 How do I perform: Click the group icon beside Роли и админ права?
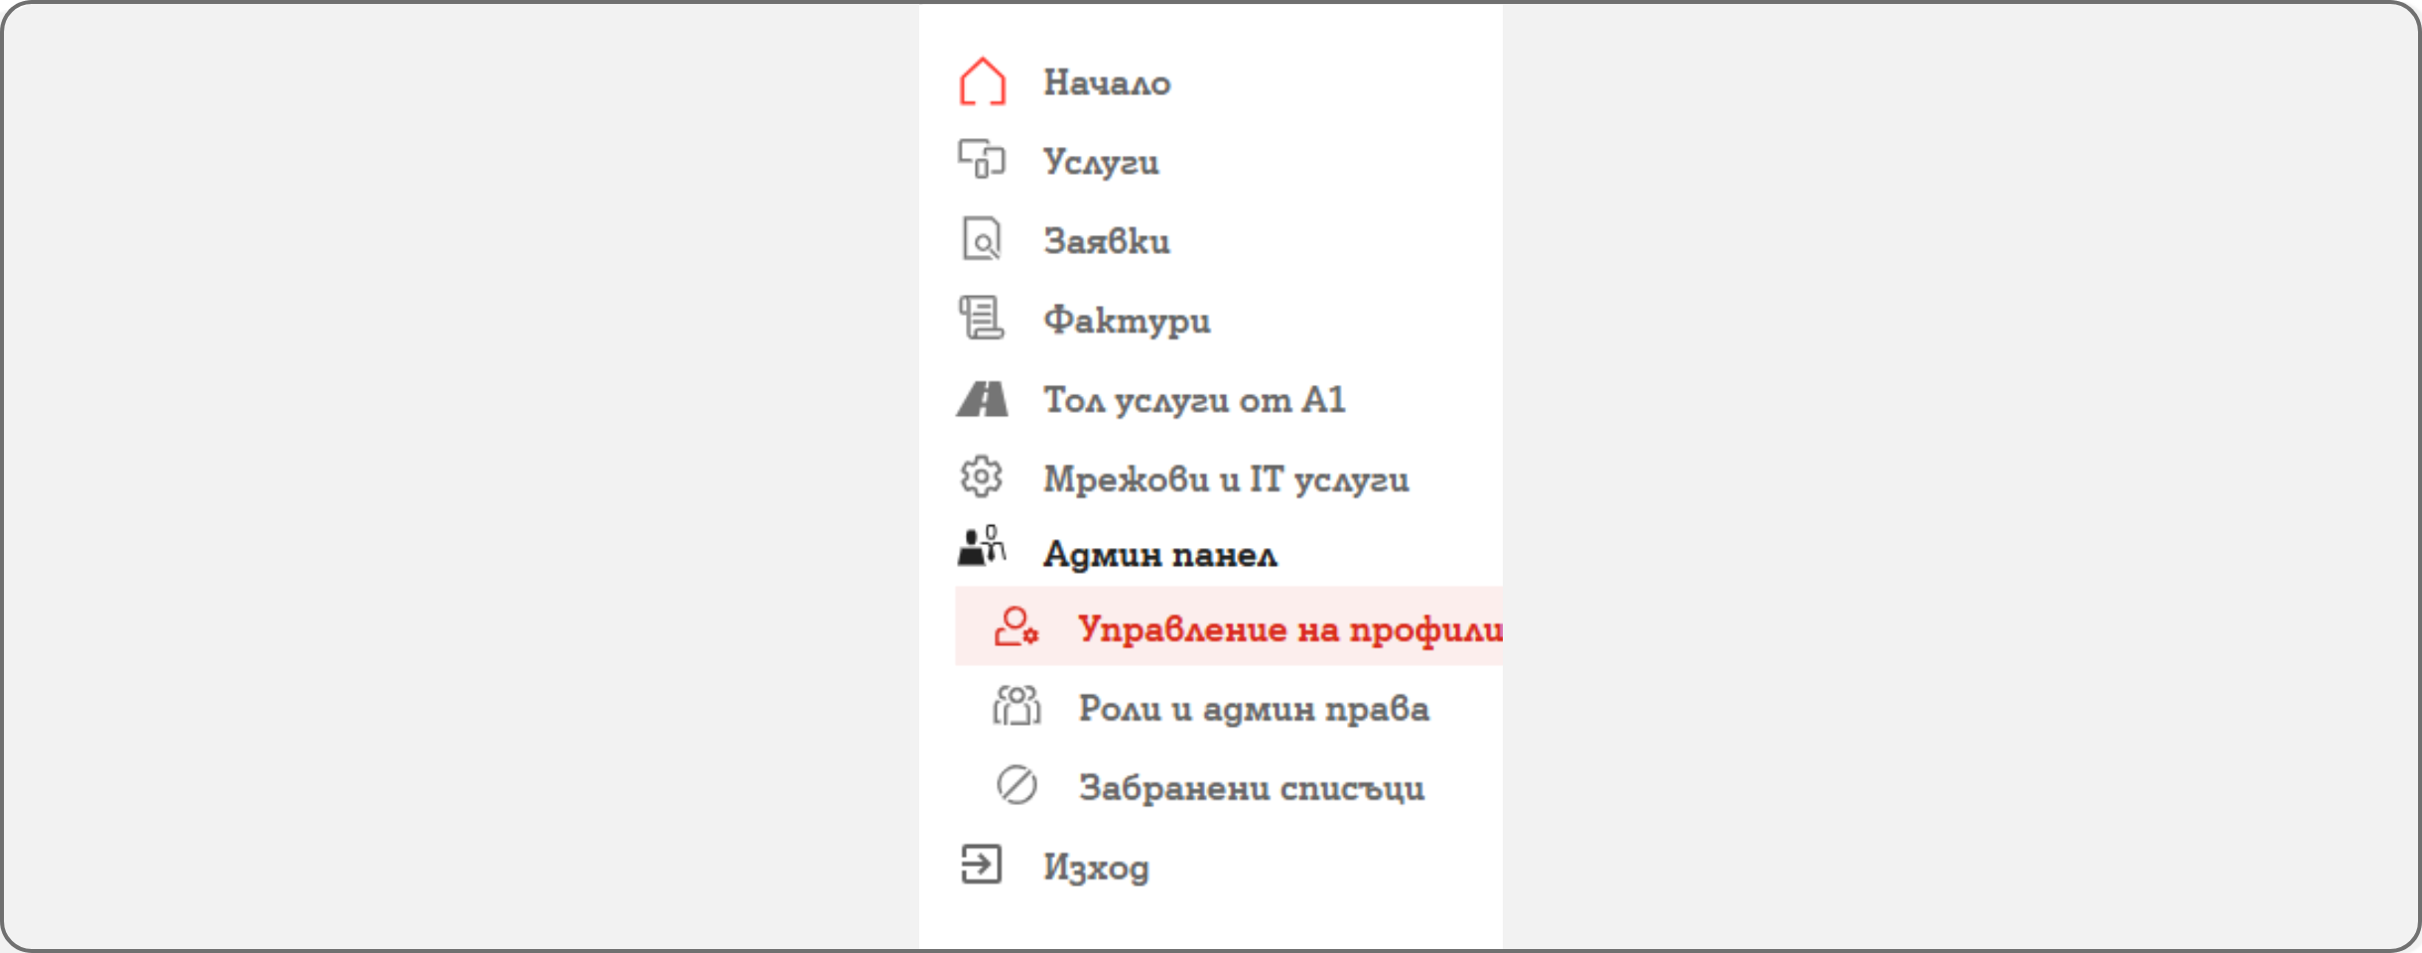pyautogui.click(x=1016, y=707)
